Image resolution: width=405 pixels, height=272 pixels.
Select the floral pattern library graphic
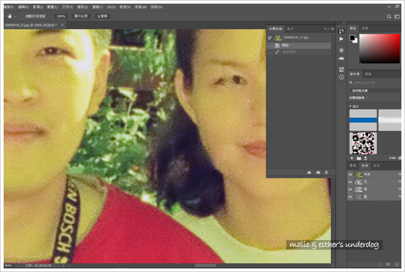tap(363, 143)
